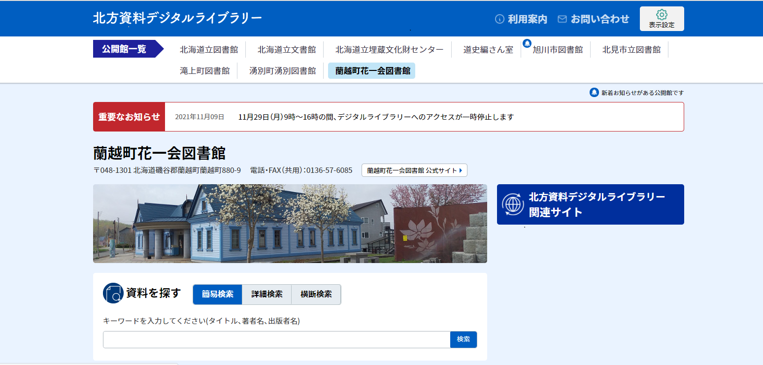The image size is (763, 365).
Task: Open the 北海道立図書館 library page
Action: (x=209, y=49)
